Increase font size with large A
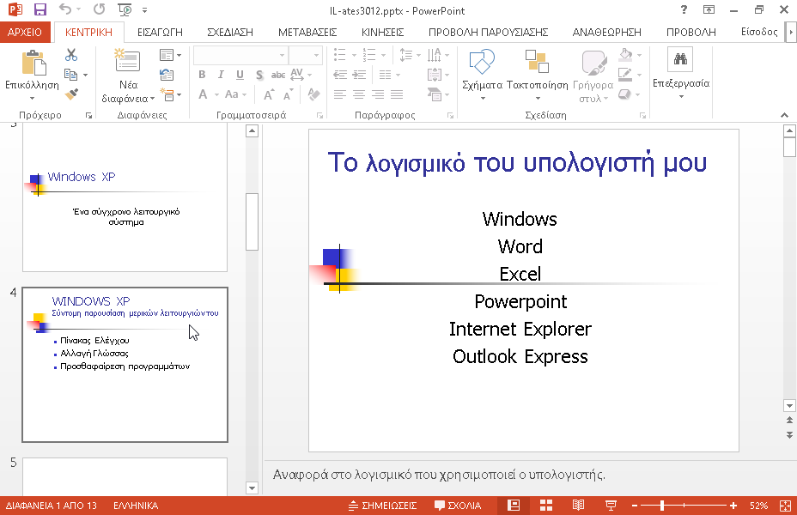Viewport: 797px width, 515px height. tap(268, 94)
